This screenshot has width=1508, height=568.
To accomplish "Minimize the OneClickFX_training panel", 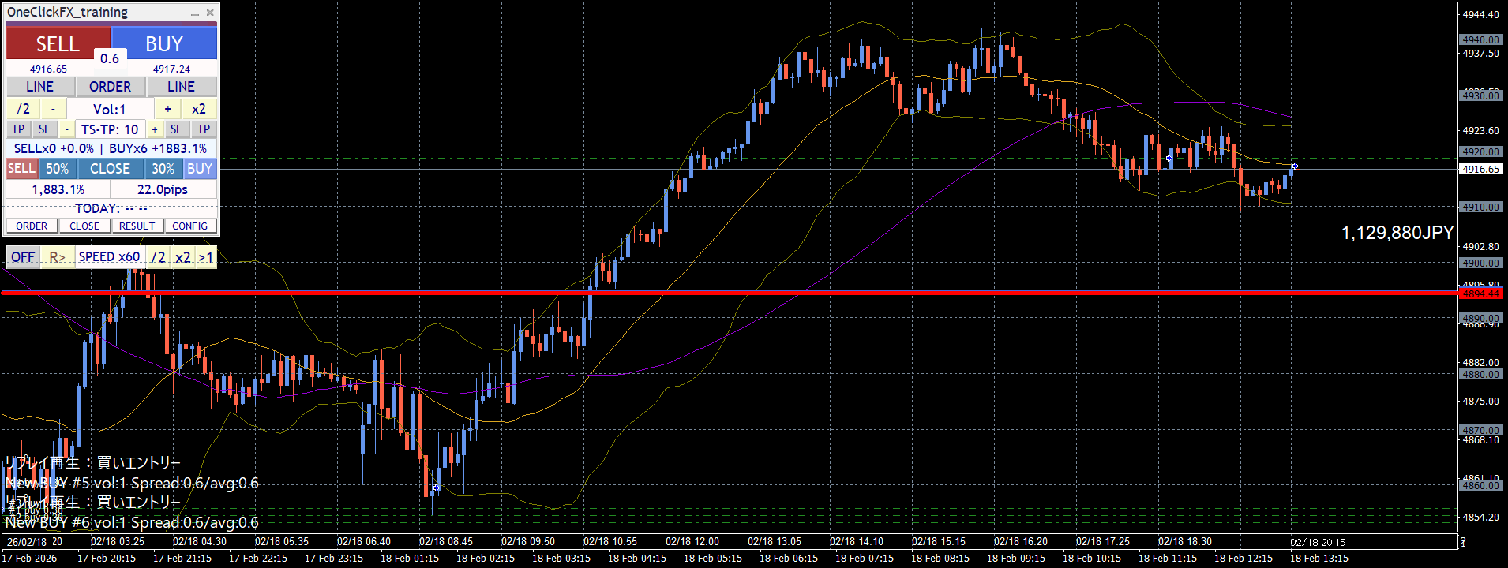I will tap(195, 13).
